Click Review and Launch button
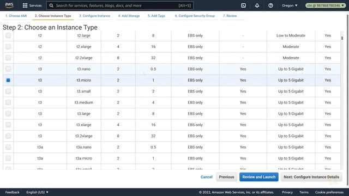349x196 pixels. coord(259,177)
